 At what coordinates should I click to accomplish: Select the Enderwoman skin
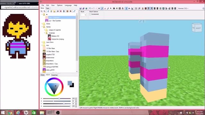tap(50, 57)
